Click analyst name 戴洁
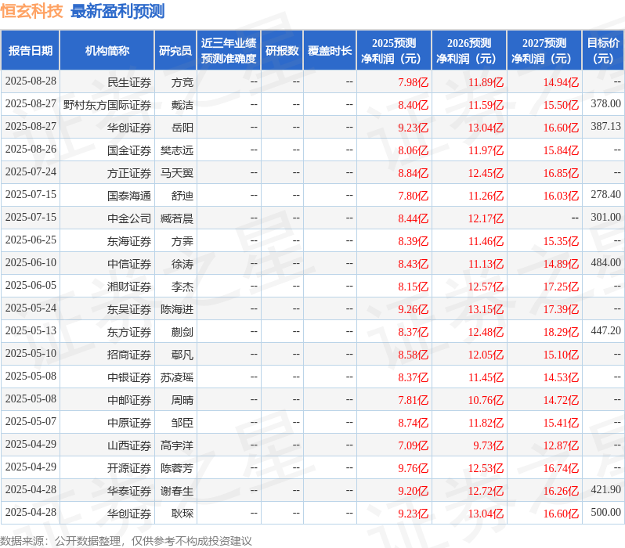This screenshot has height=548, width=625. [x=182, y=105]
